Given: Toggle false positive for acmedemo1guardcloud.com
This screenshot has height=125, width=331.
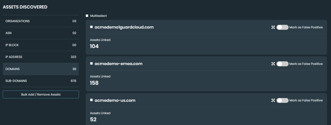Looking at the screenshot, I should pyautogui.click(x=282, y=27).
